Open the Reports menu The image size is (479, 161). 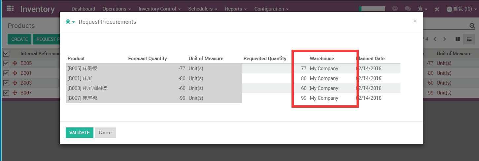(x=236, y=9)
